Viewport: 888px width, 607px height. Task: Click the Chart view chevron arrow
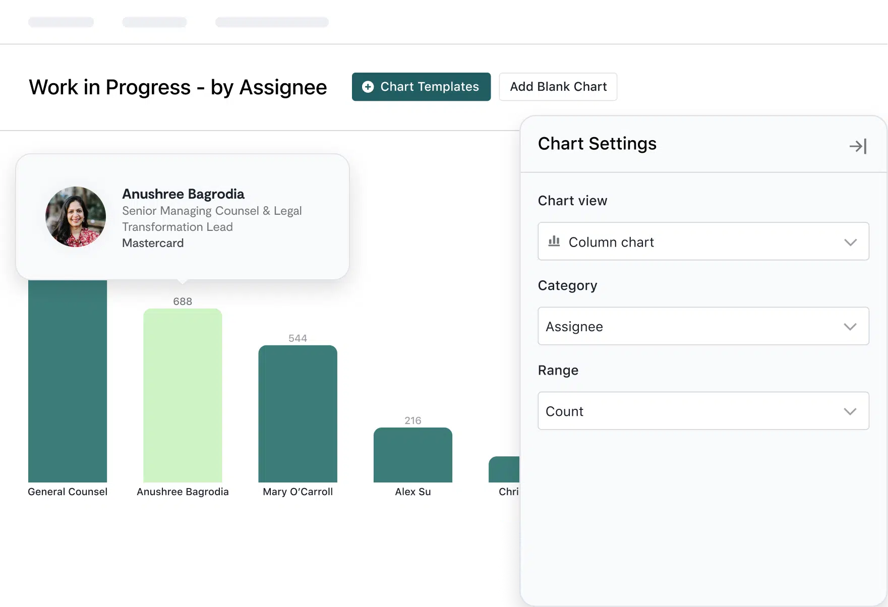(851, 242)
